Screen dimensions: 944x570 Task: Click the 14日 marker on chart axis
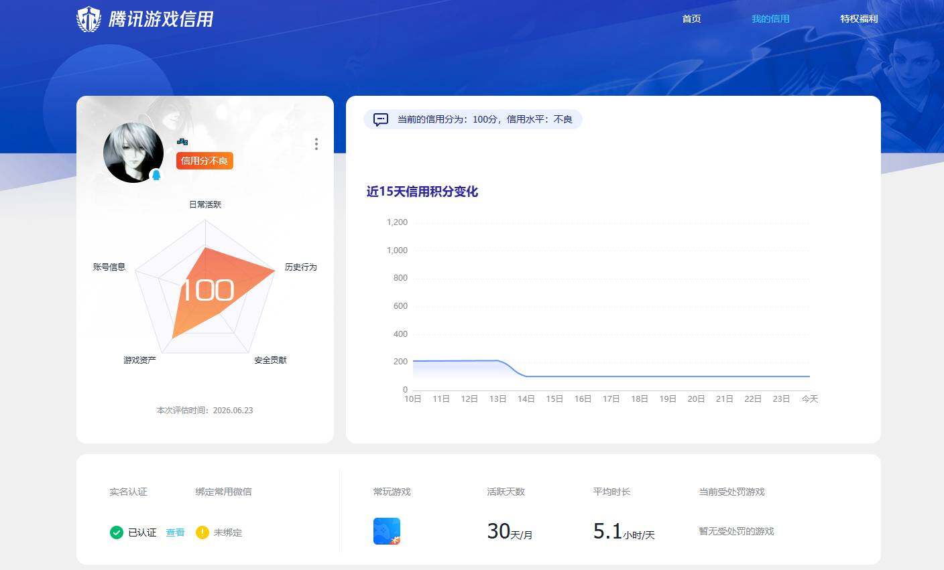[526, 399]
